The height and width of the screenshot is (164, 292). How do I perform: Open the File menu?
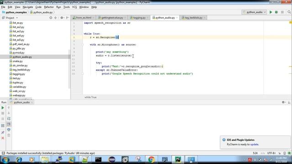coord(3,7)
